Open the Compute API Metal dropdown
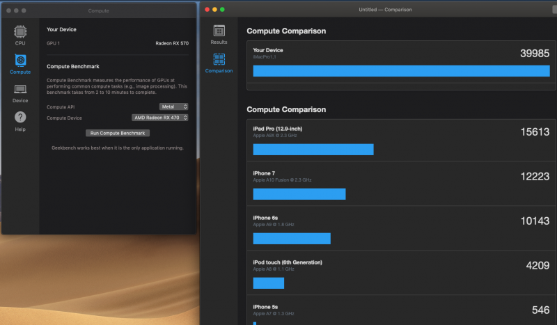Screen dimensions: 557x325 (x=173, y=106)
